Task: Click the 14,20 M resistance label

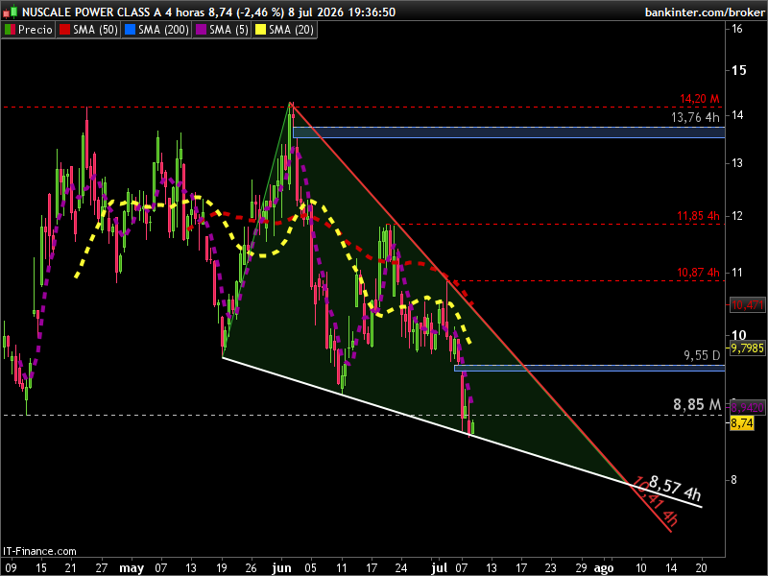Action: tap(700, 99)
